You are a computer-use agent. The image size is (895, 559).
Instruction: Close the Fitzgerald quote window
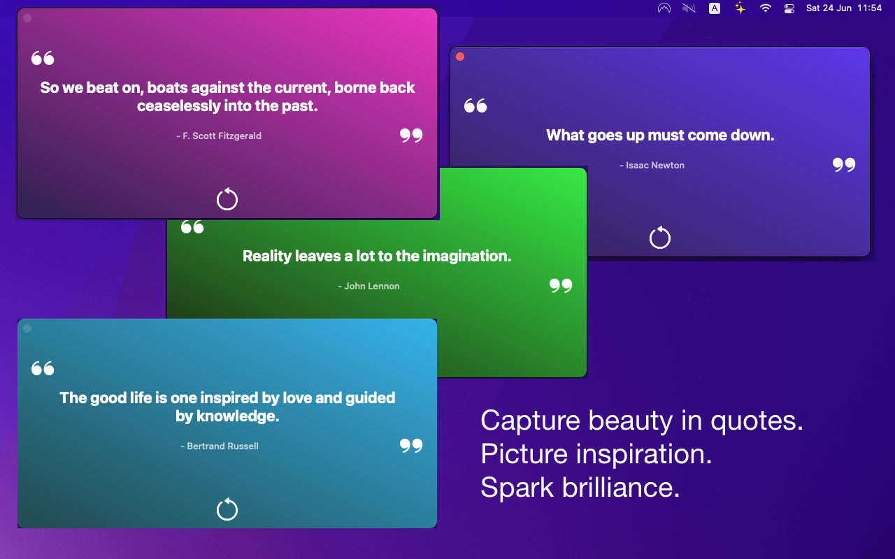coord(27,18)
